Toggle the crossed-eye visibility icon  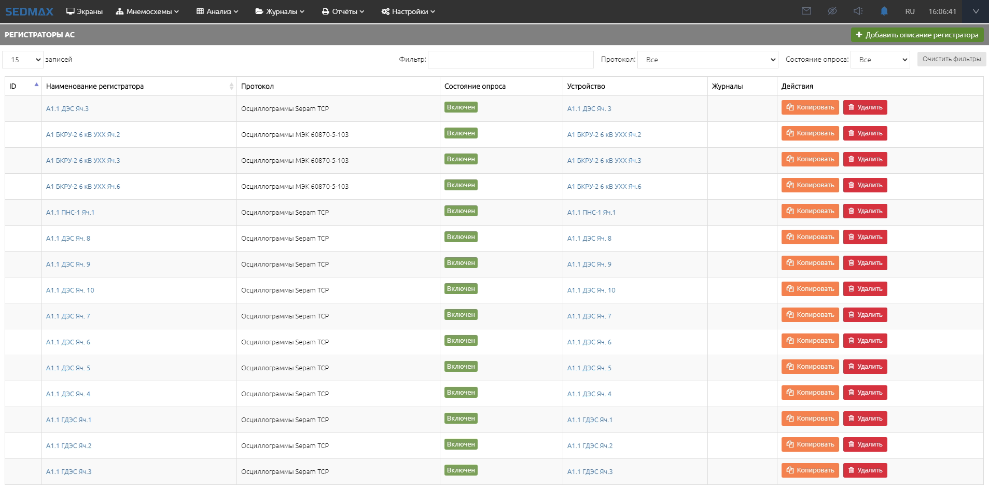(x=832, y=11)
